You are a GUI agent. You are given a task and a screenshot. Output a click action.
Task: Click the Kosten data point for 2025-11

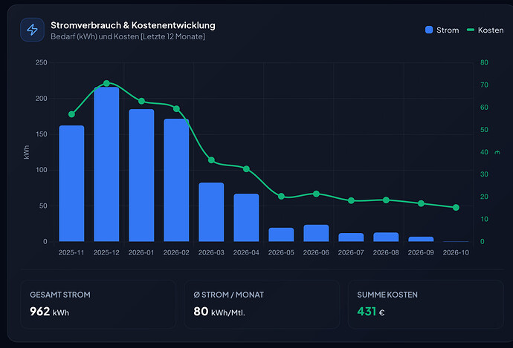pos(71,114)
